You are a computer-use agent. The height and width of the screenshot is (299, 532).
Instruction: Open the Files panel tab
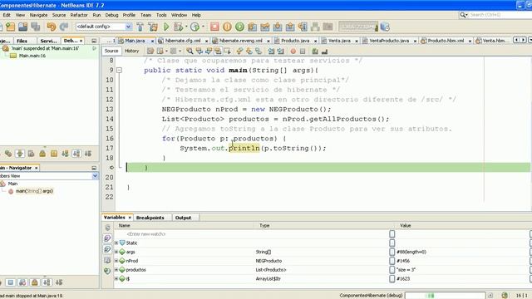click(22, 41)
